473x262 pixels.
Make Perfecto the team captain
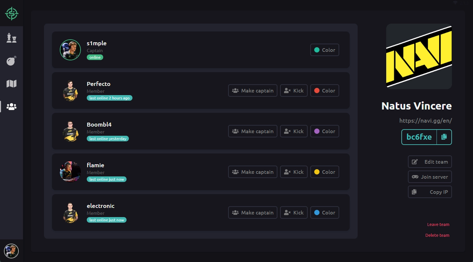pyautogui.click(x=252, y=91)
